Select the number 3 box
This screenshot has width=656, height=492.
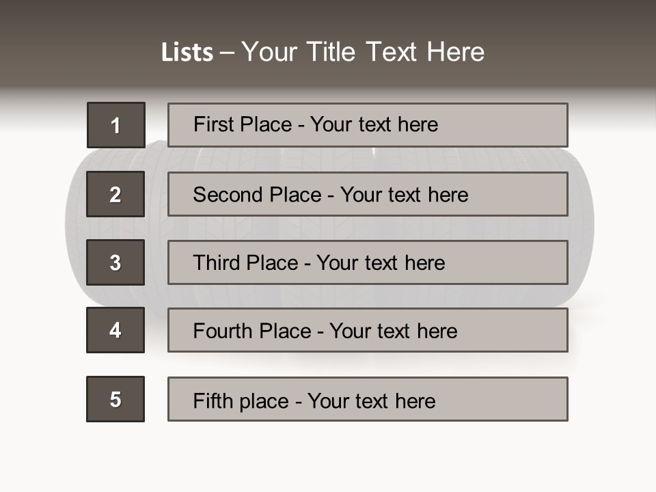[115, 262]
